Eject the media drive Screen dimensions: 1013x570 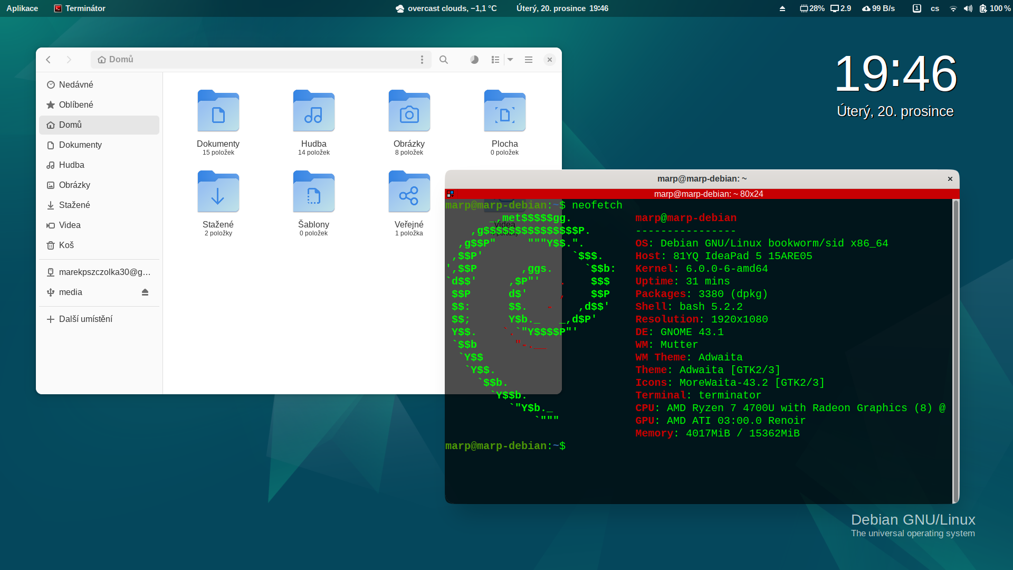[x=145, y=292]
